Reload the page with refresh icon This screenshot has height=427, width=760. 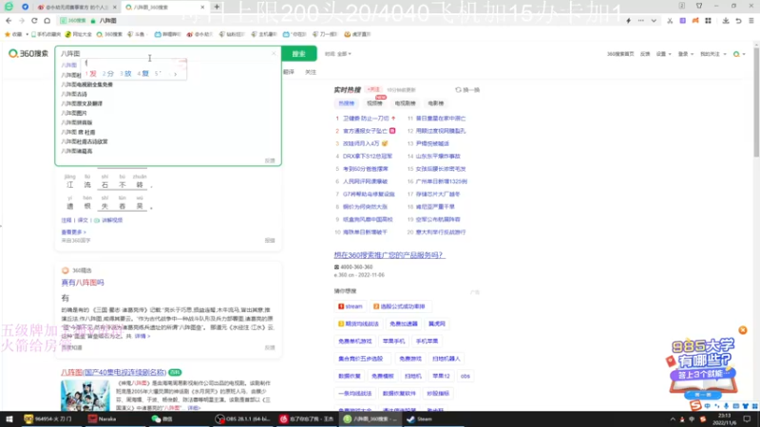pos(34,21)
